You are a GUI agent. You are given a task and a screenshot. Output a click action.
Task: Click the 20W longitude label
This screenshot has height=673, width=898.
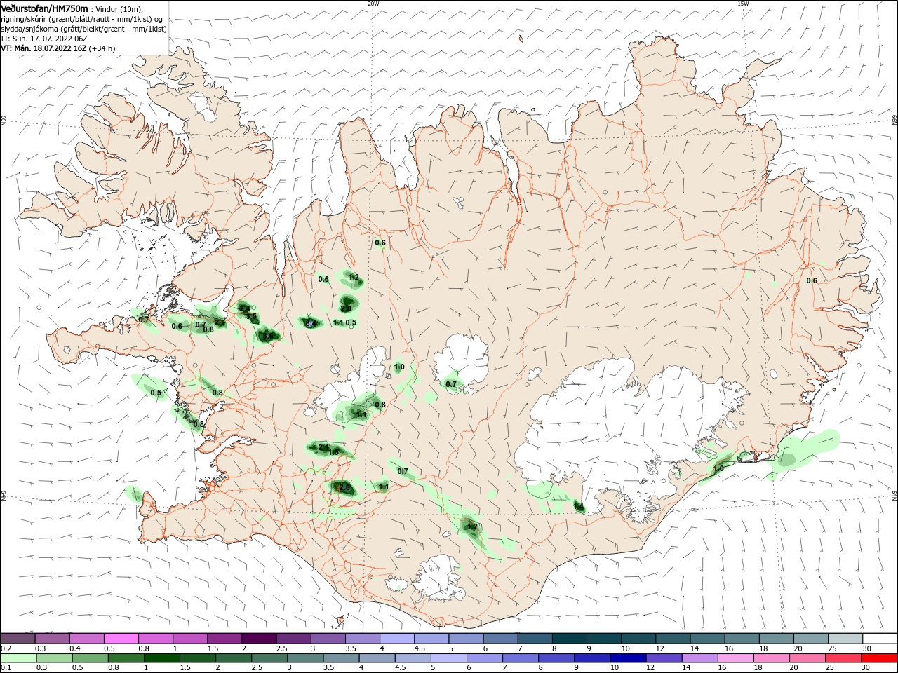click(373, 4)
